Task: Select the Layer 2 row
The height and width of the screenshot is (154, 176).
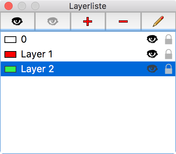Action: tap(88, 69)
